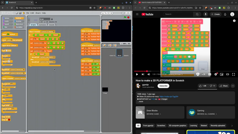Start voice search with microphone icon
Screen dimensions: 238x134
pyautogui.click(x=205, y=14)
